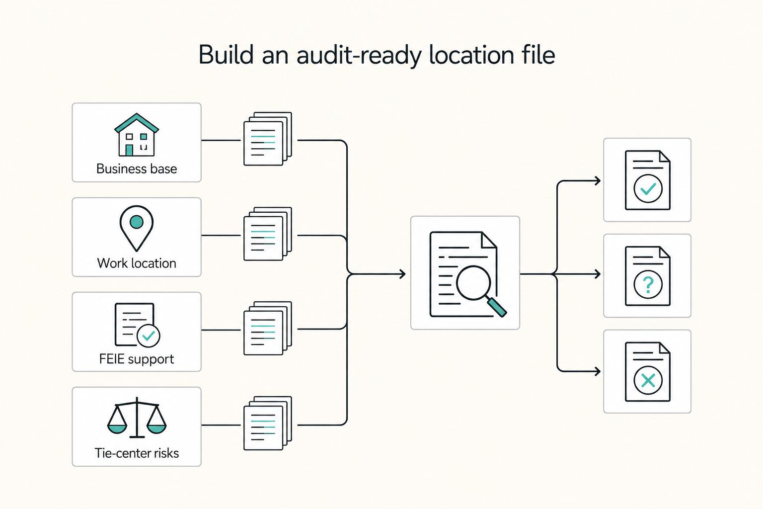Open the magnifying glass document review icon
Image resolution: width=763 pixels, height=509 pixels.
(x=468, y=274)
